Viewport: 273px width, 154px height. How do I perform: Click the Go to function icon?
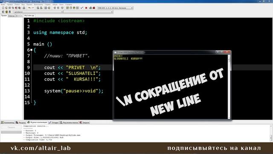click(46, 8)
